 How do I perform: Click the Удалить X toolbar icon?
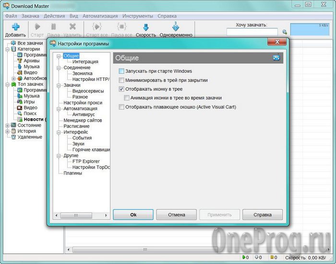pyautogui.click(x=72, y=26)
